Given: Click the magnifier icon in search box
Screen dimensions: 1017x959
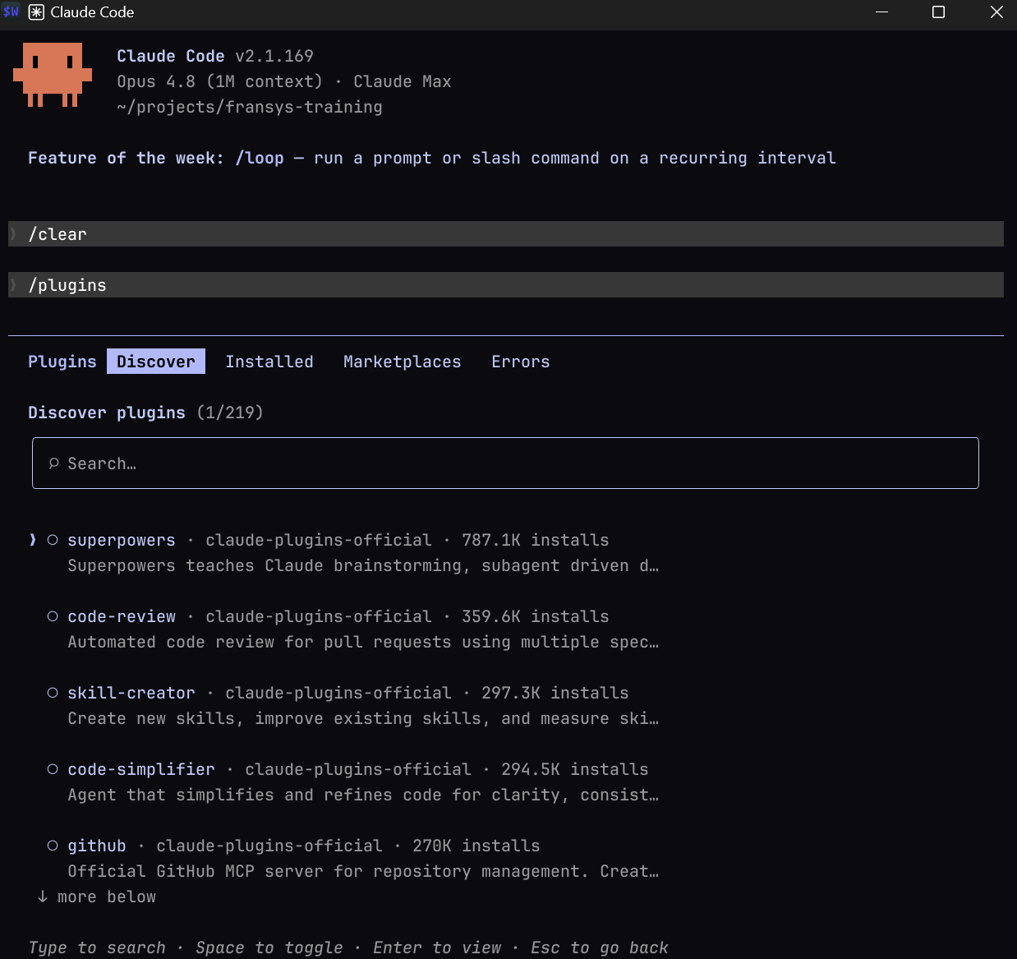Looking at the screenshot, I should tap(54, 463).
